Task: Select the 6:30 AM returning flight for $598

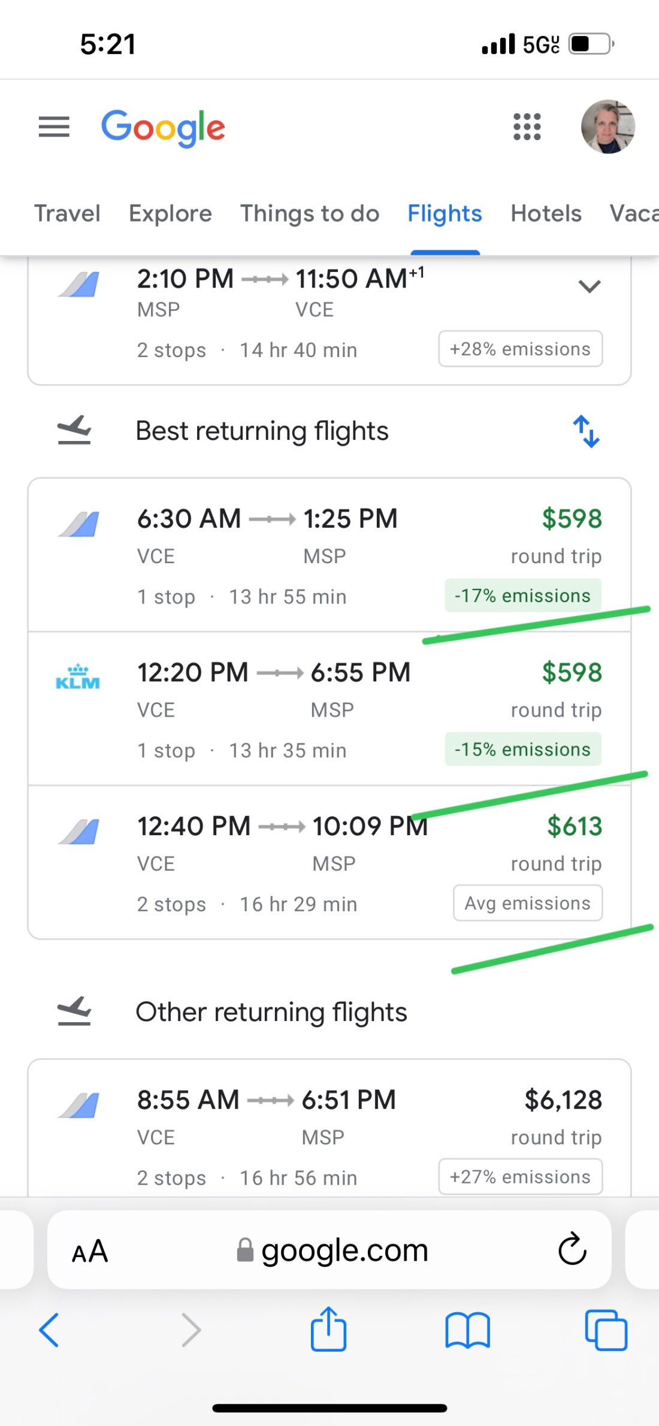Action: tap(329, 555)
